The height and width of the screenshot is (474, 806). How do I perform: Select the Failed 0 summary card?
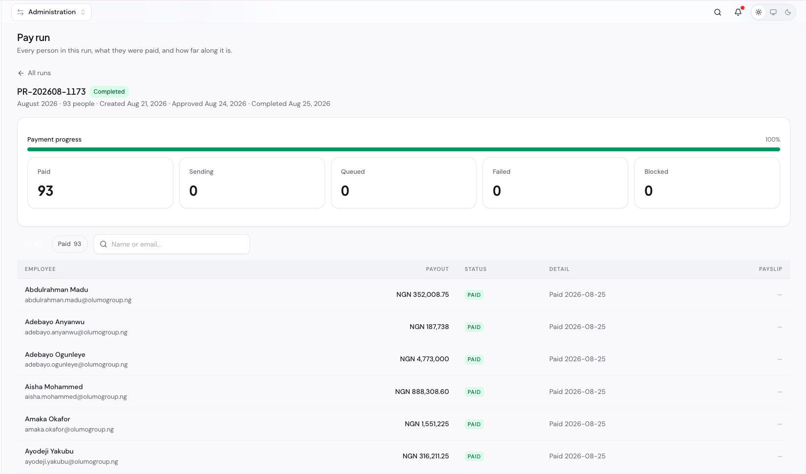[555, 183]
